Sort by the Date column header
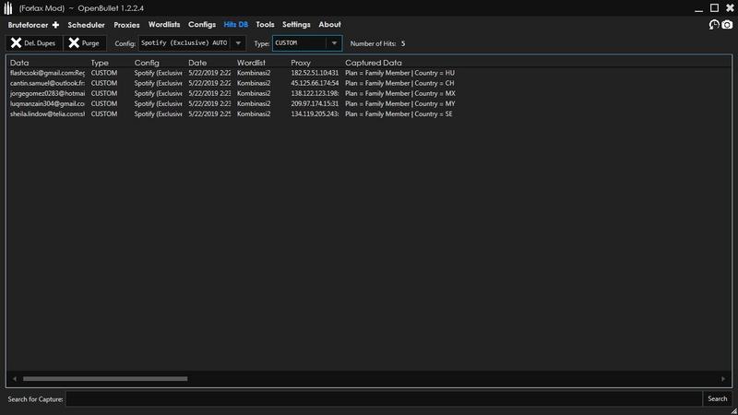This screenshot has height=415, width=738. click(x=197, y=63)
